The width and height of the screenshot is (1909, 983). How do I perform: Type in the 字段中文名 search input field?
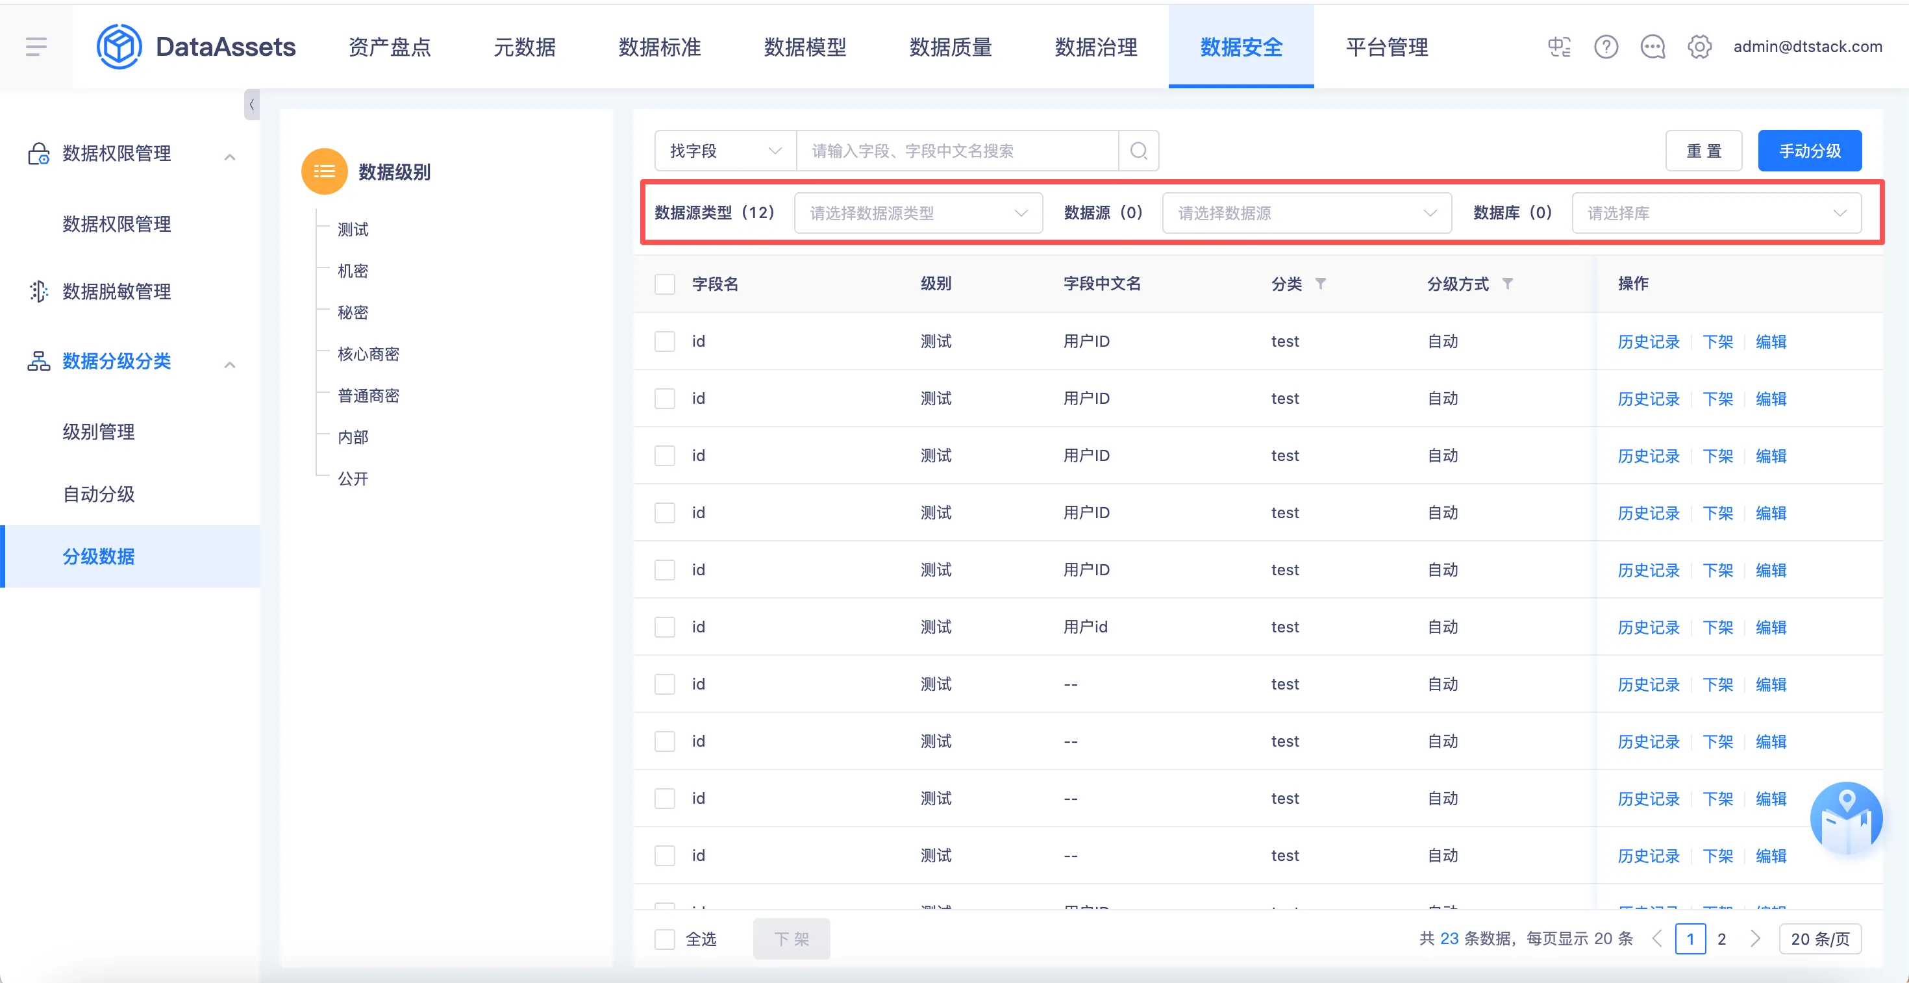[956, 151]
